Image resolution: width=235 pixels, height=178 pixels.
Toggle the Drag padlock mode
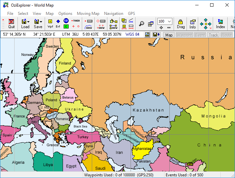pos(181,24)
